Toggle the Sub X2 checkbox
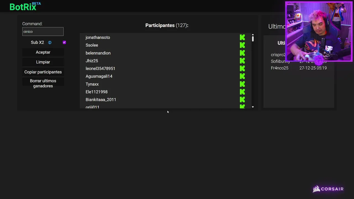The height and width of the screenshot is (199, 354). coord(64,42)
